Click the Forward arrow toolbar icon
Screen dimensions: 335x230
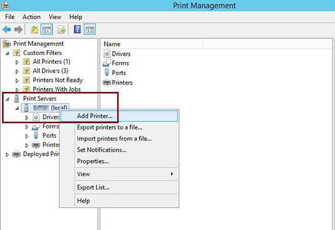coord(18,29)
